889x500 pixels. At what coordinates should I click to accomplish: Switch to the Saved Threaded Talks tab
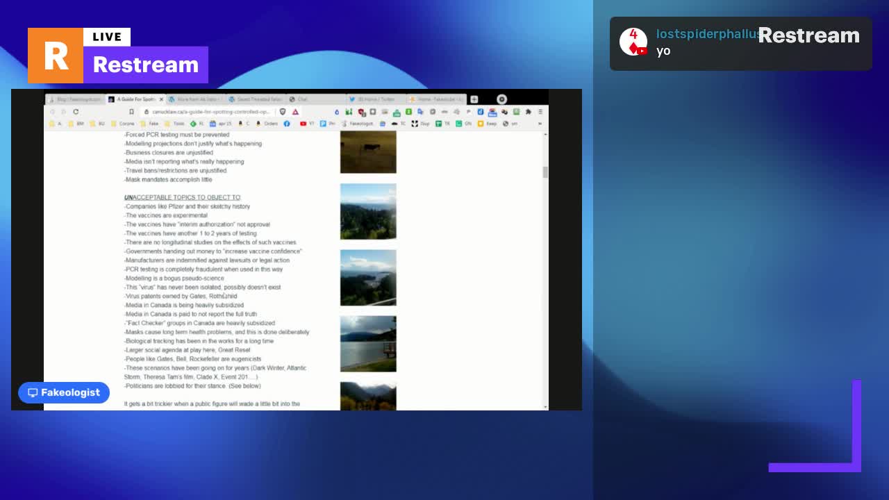[x=256, y=99]
